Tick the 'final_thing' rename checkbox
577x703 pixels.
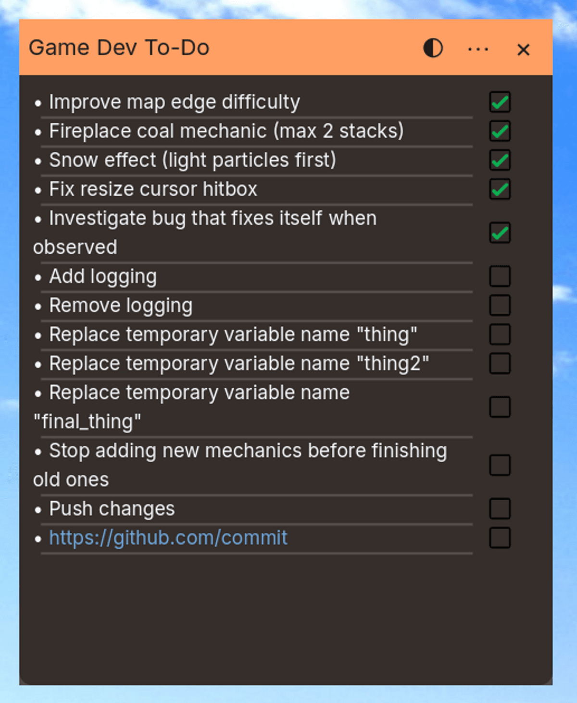point(500,407)
